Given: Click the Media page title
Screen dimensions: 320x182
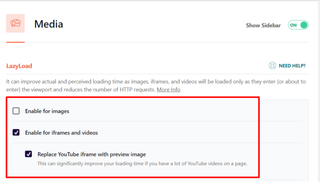Looking at the screenshot, I should click(x=48, y=24).
